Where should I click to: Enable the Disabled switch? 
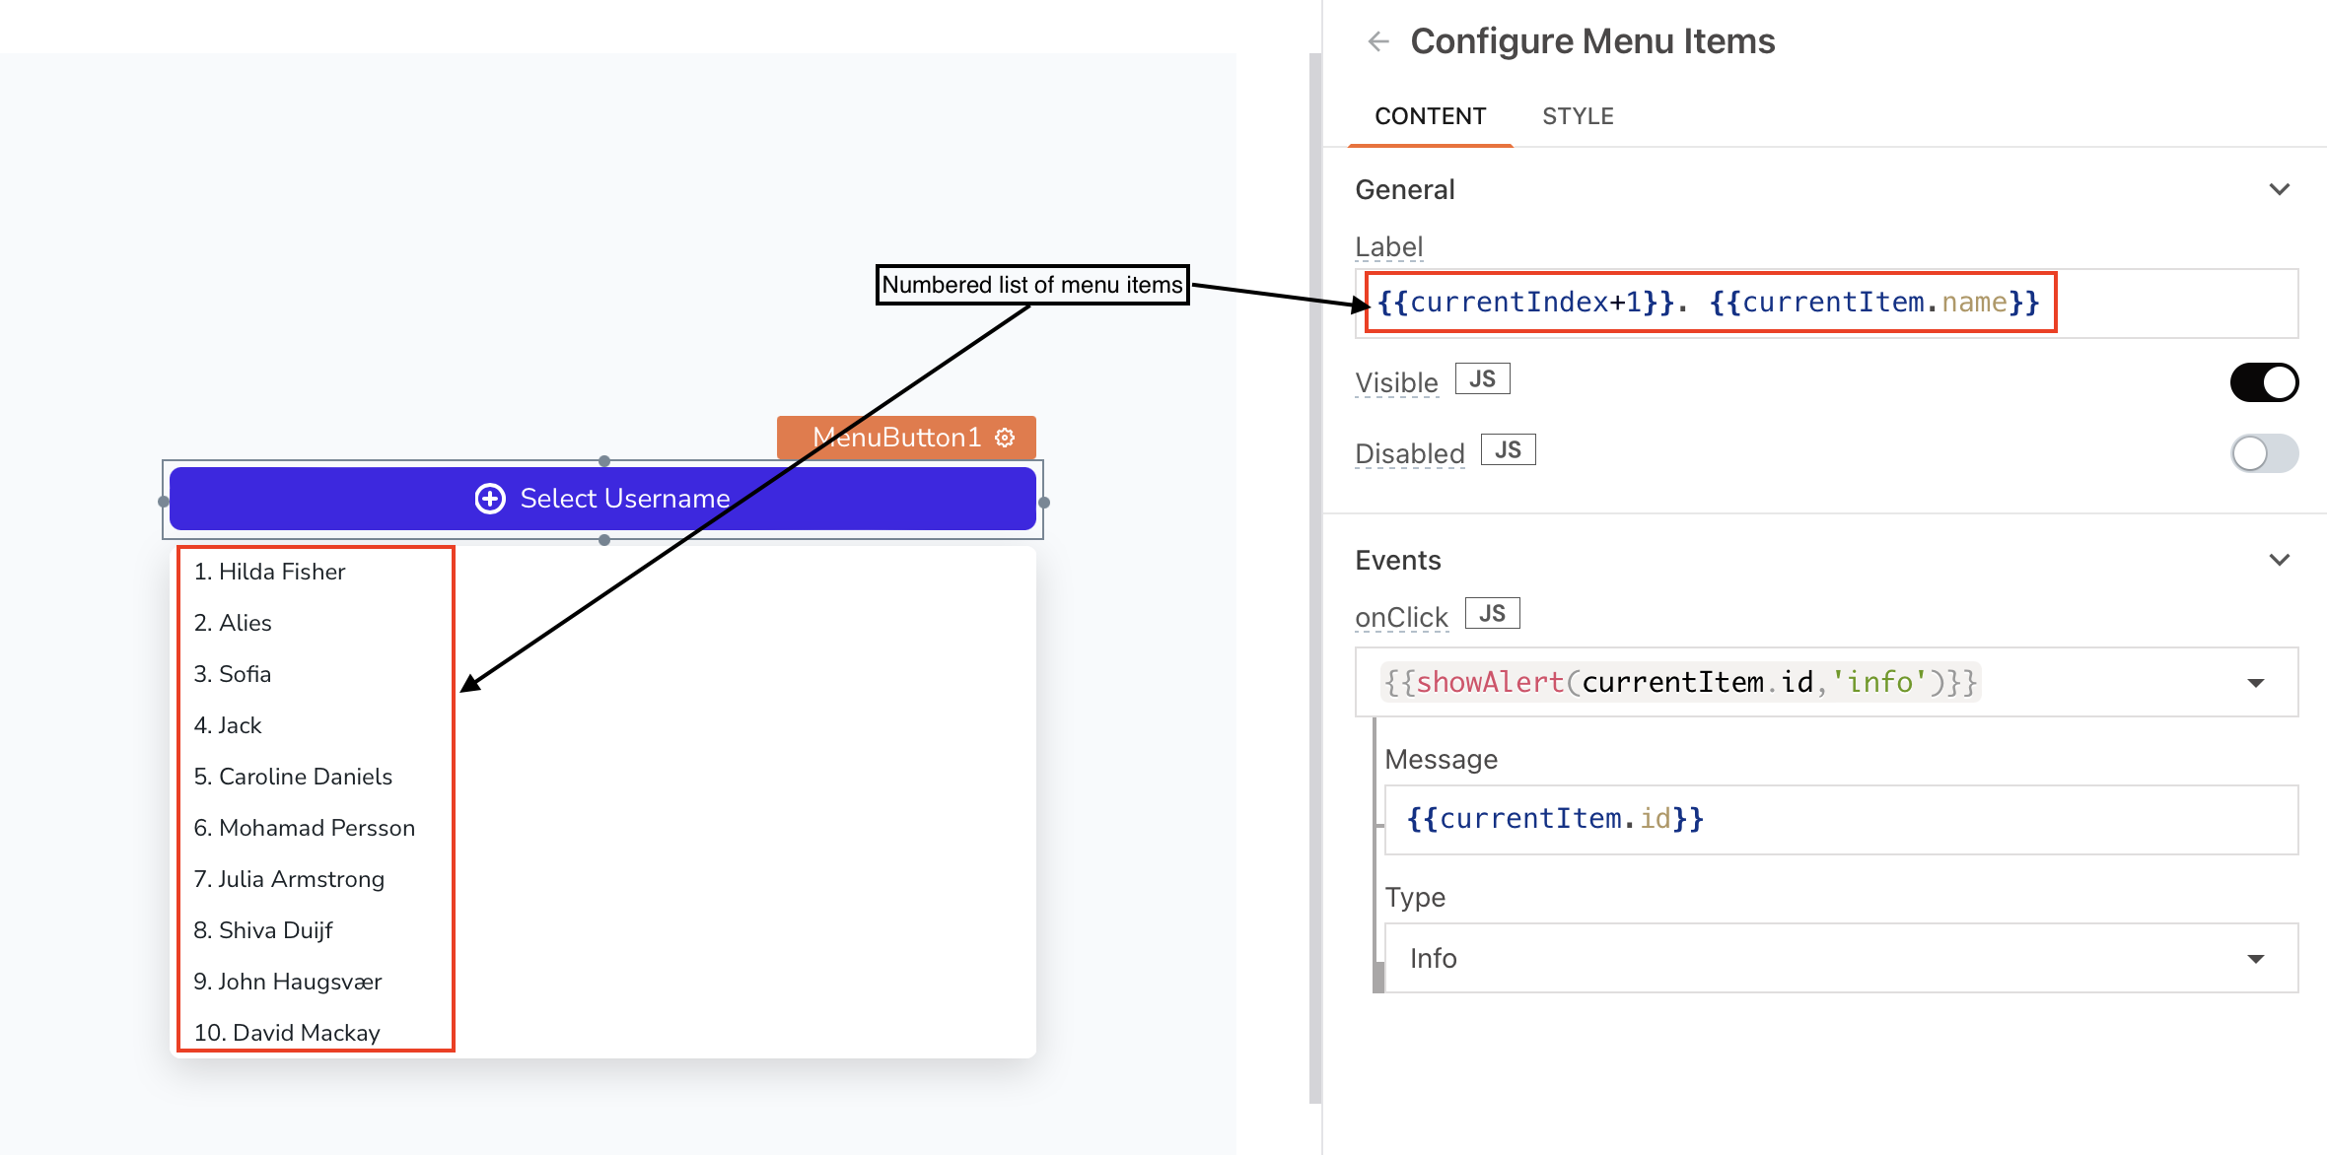(2264, 453)
